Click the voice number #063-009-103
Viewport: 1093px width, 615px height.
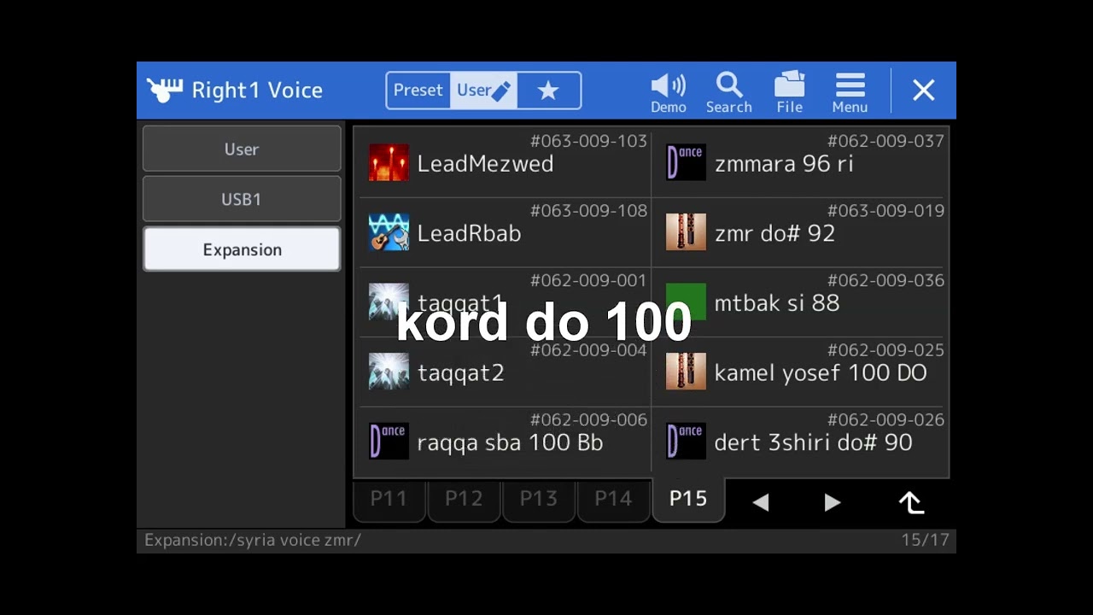(x=588, y=141)
